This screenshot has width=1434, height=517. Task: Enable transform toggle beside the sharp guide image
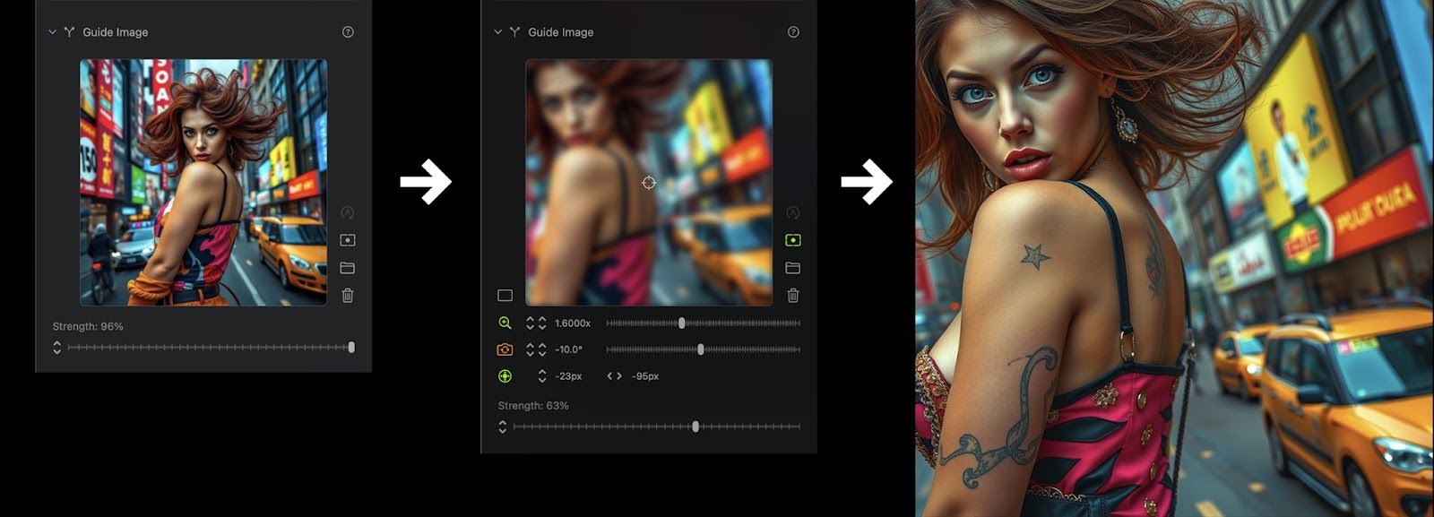click(348, 240)
